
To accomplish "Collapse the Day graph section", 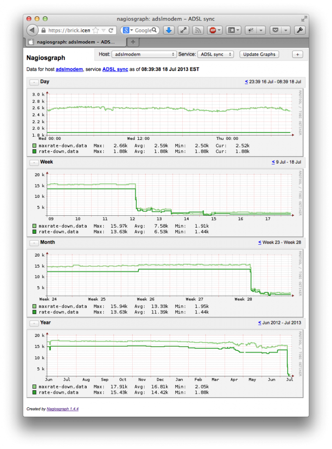I will coord(34,82).
